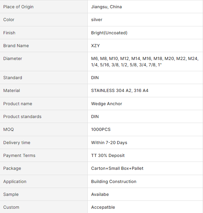The image size is (203, 213).
Task: Select the "Building Construction" application value
Action: [x=114, y=181]
